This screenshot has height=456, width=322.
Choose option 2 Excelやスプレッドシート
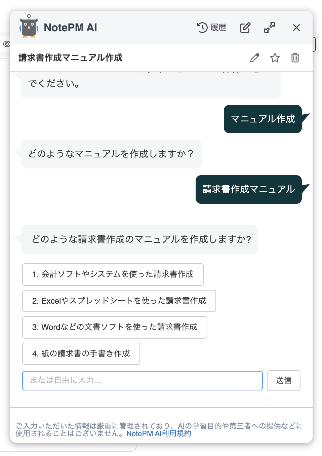click(x=119, y=301)
